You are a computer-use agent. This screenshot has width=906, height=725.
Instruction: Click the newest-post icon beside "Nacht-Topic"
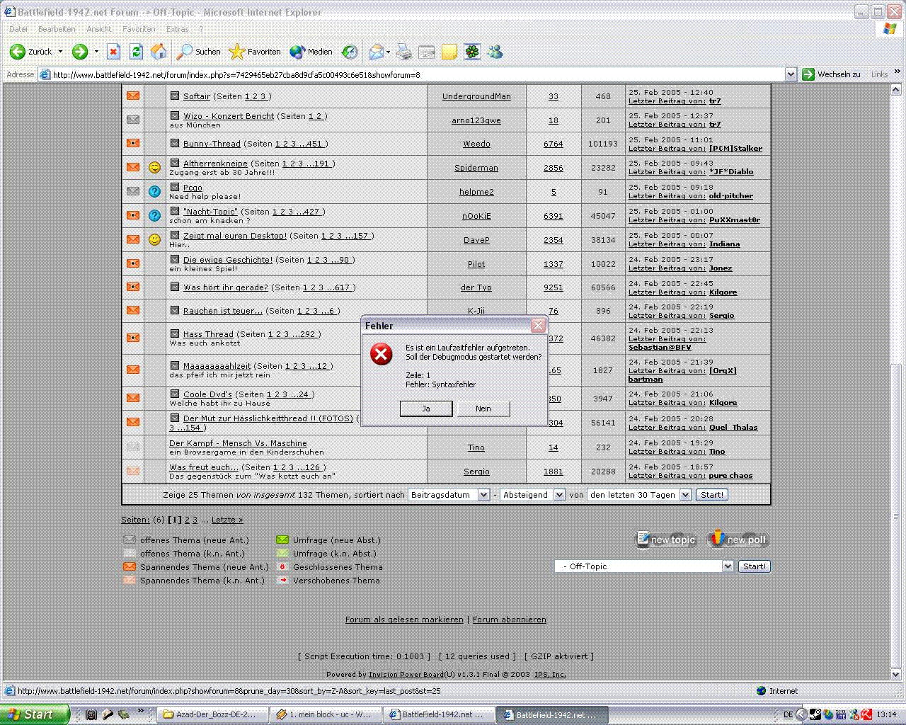pos(175,211)
